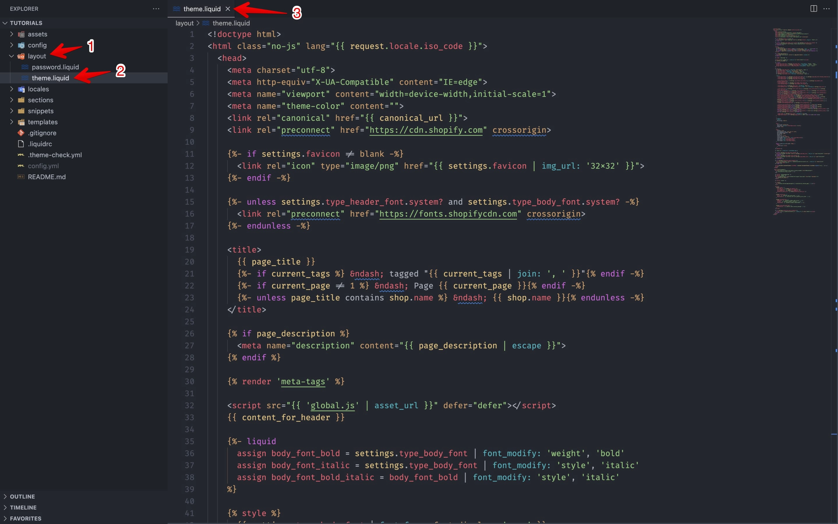The width and height of the screenshot is (838, 524).
Task: Expand the templates folder chevron
Action: click(x=11, y=122)
